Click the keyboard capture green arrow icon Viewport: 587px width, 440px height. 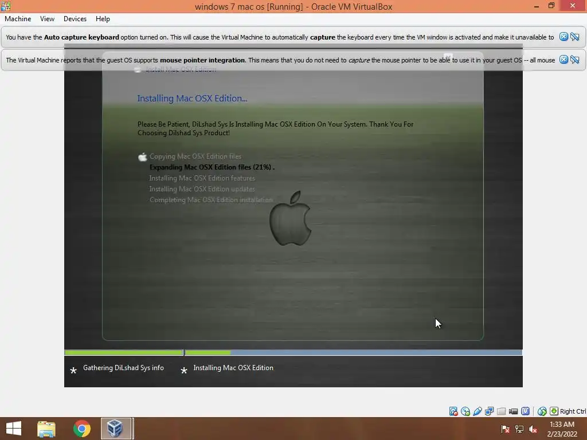tap(554, 411)
